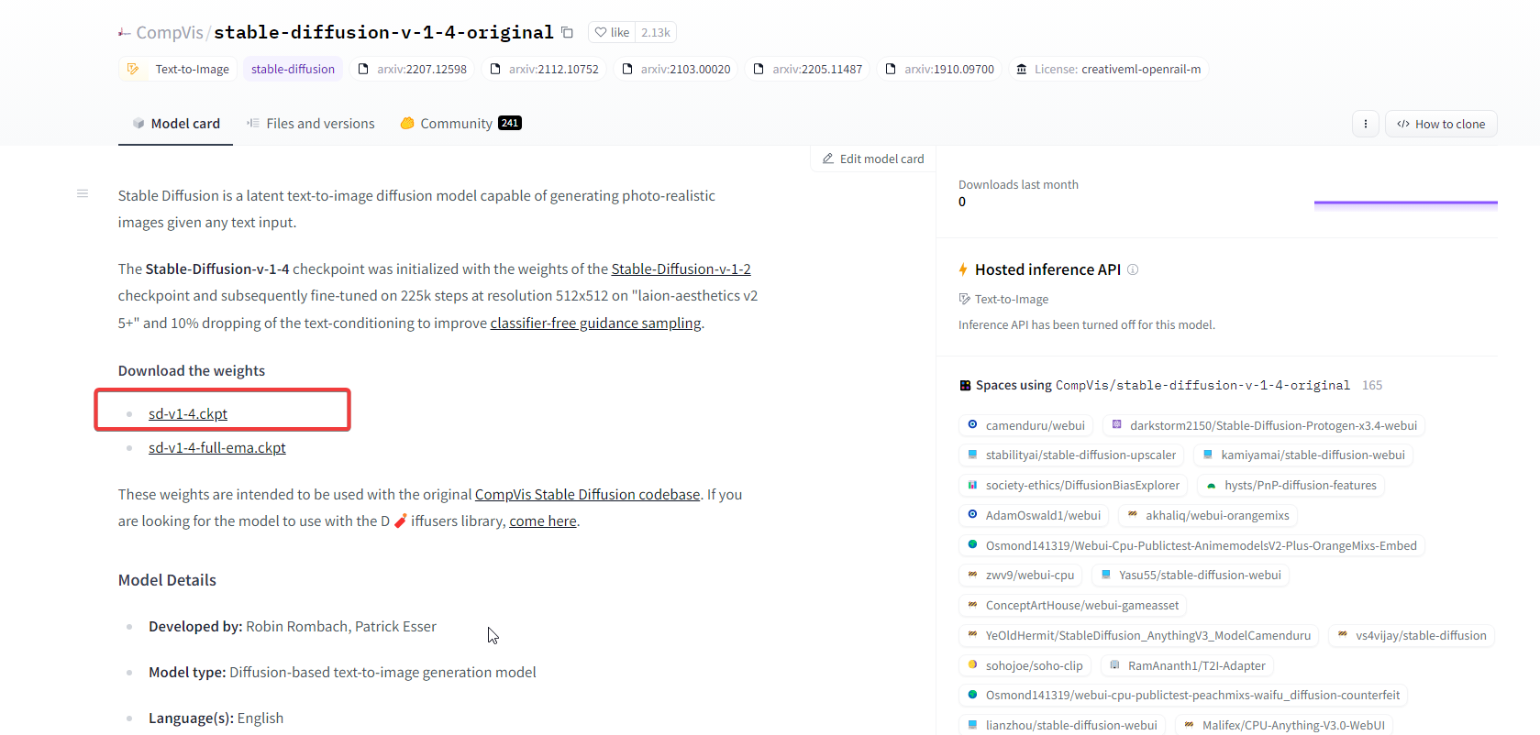Open the License creativeml-openrail-m tag
1540x735 pixels.
pyautogui.click(x=1108, y=69)
